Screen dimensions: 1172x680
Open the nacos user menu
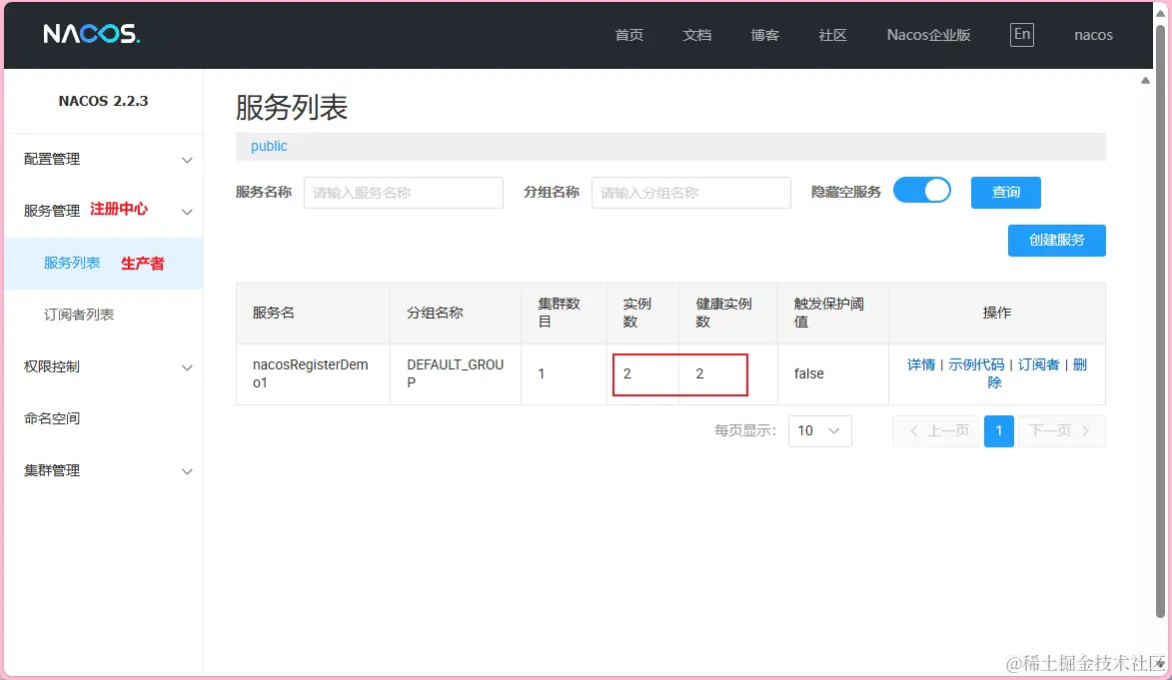(1093, 35)
